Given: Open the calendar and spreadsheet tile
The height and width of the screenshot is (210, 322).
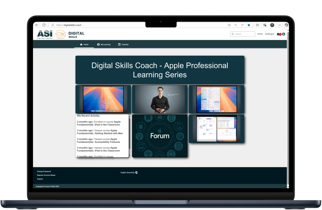Looking at the screenshot, I should [216, 129].
